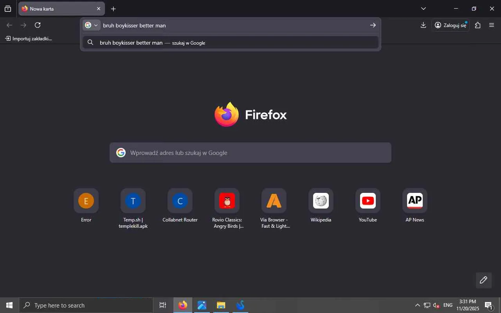
Task: Restore down the Firefox window
Action: tap(474, 9)
